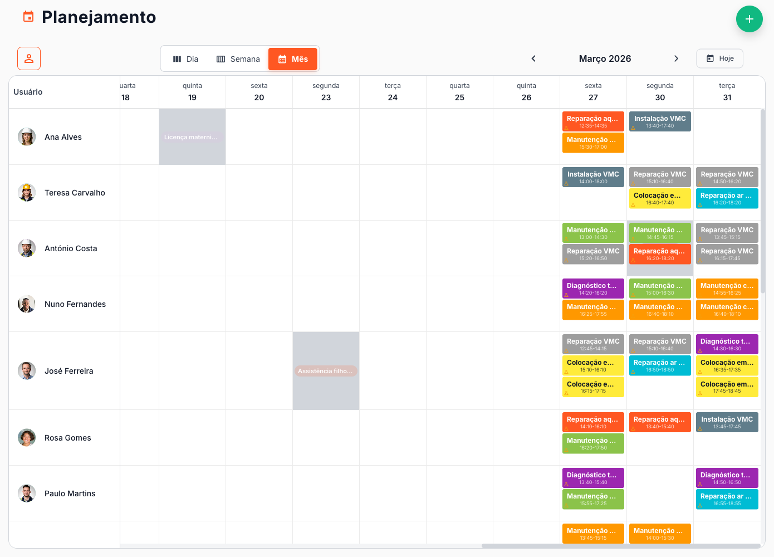The image size is (774, 557).
Task: Click the green add new event button
Action: 749,19
